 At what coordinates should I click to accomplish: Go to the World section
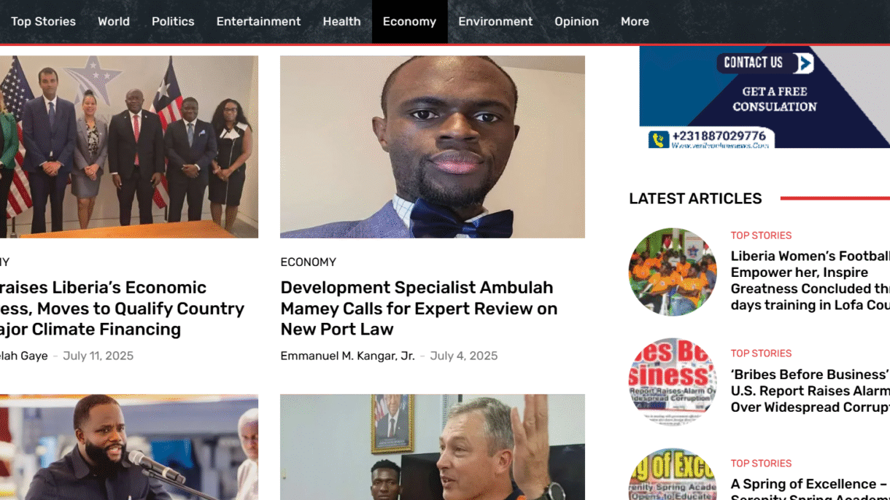114,21
